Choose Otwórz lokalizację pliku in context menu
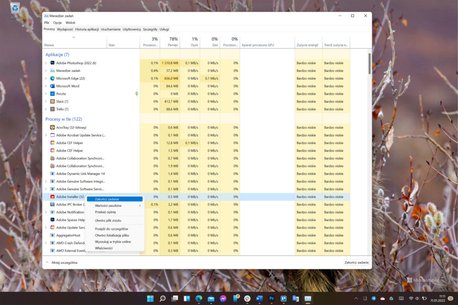 pos(115,235)
